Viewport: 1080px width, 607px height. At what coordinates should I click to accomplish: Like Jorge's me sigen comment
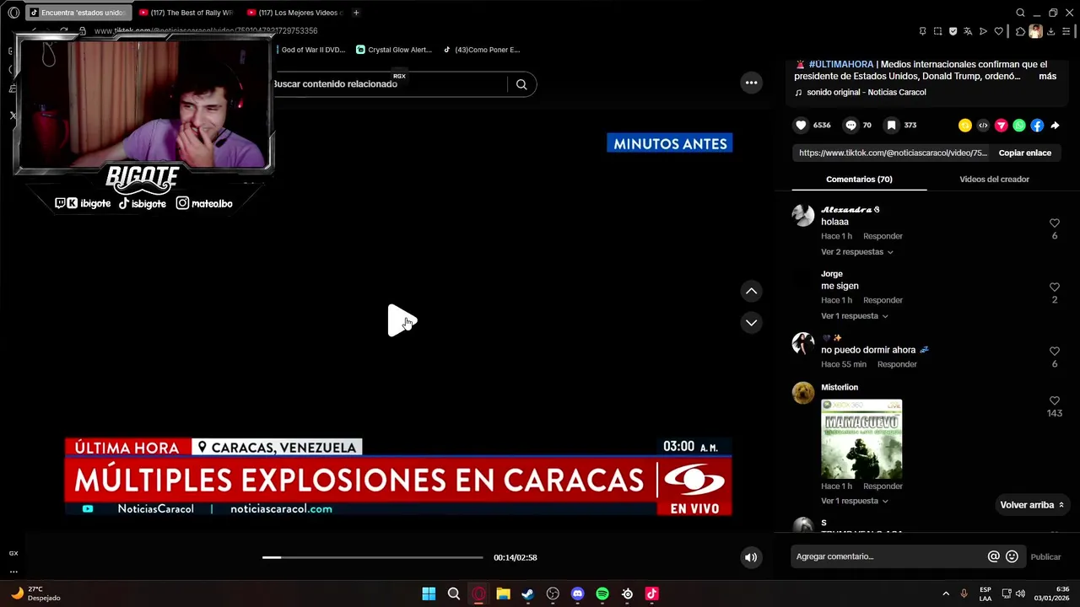[x=1054, y=287]
